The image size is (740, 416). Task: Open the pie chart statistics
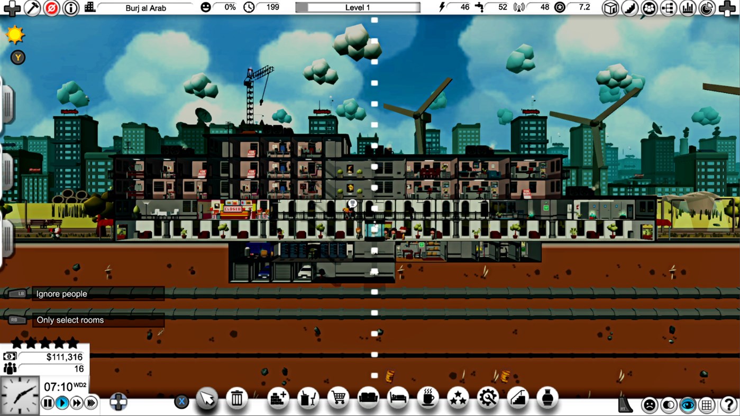pyautogui.click(x=707, y=8)
